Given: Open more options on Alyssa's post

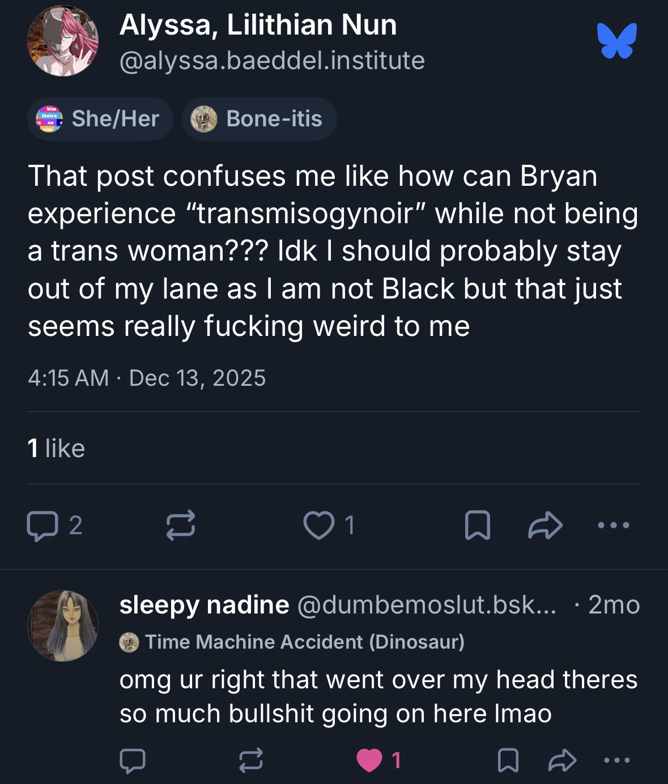Looking at the screenshot, I should coord(613,526).
